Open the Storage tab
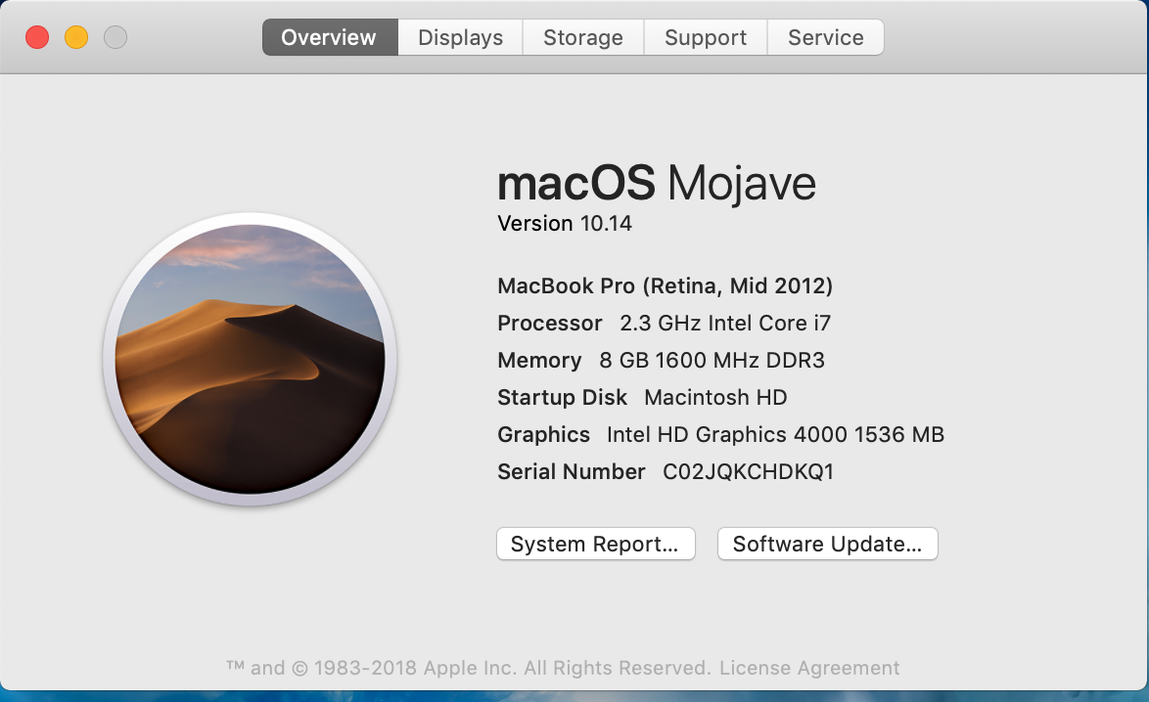The width and height of the screenshot is (1149, 702). coord(583,38)
